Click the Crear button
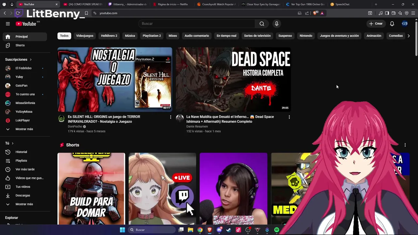The height and width of the screenshot is (235, 418). click(x=376, y=23)
